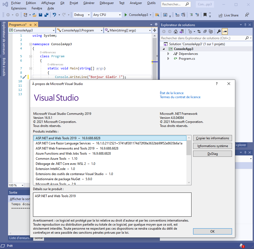The width and height of the screenshot is (254, 249).
Task: Open notifications bell in the status bar
Action: point(241,246)
